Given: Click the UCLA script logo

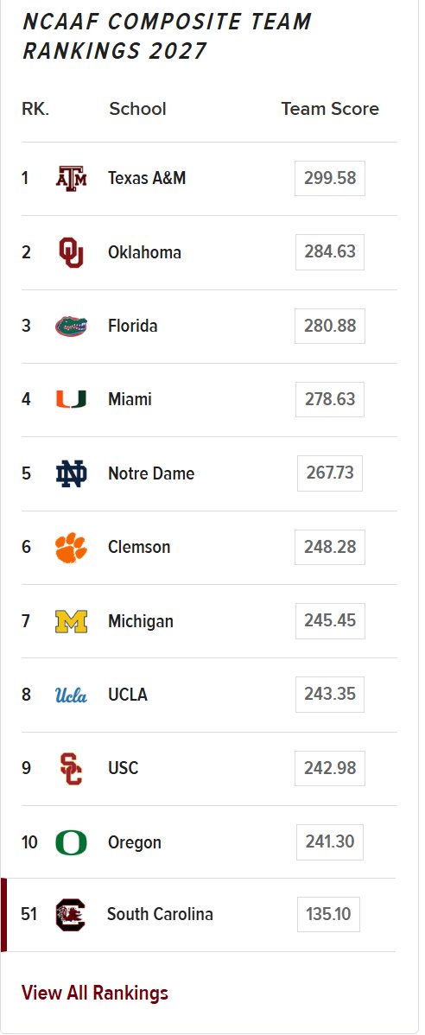Looking at the screenshot, I should 72,695.
